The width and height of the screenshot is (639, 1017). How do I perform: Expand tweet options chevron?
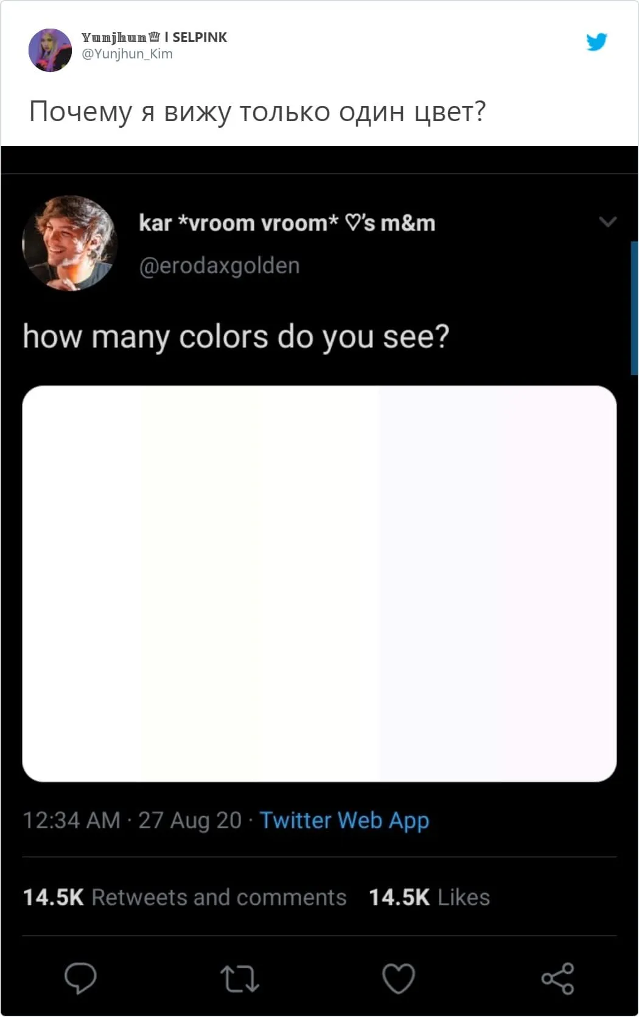pyautogui.click(x=608, y=222)
